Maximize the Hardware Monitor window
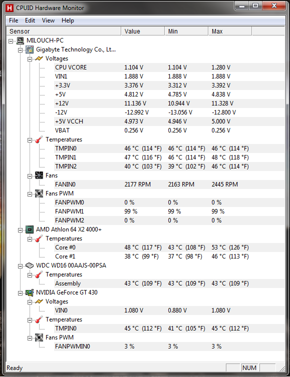The height and width of the screenshot is (377, 290). [x=256, y=5]
